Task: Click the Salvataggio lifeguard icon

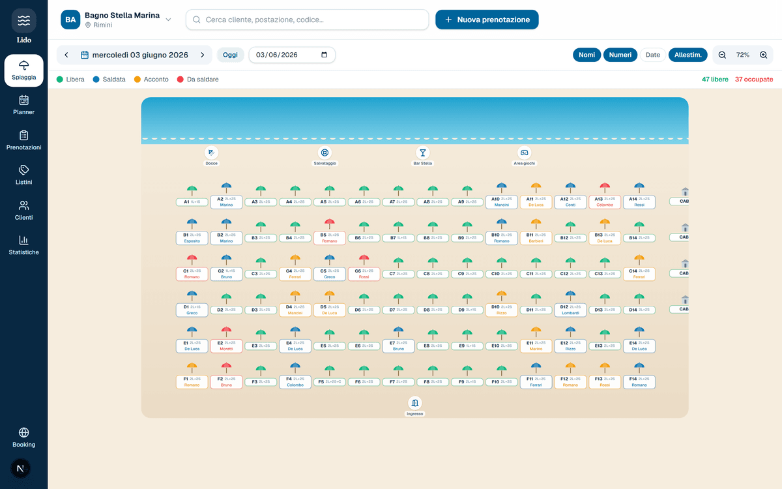Action: [325, 153]
